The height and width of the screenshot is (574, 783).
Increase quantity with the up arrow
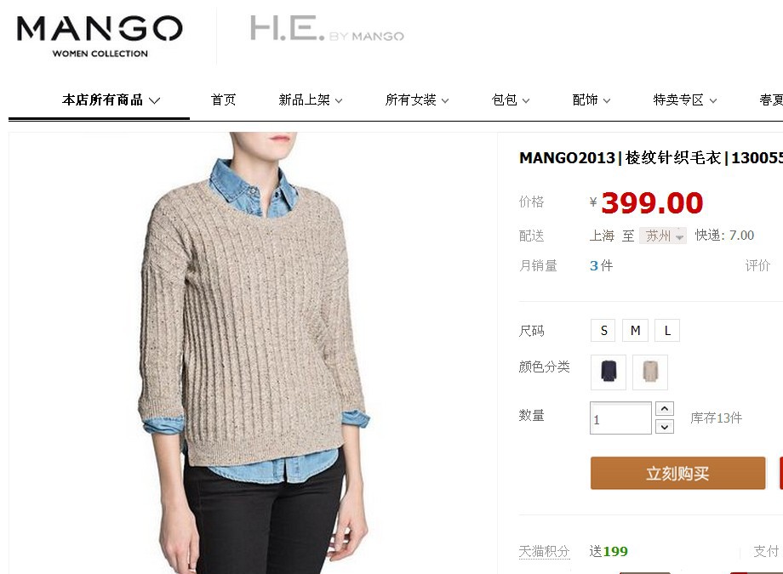[x=665, y=409]
